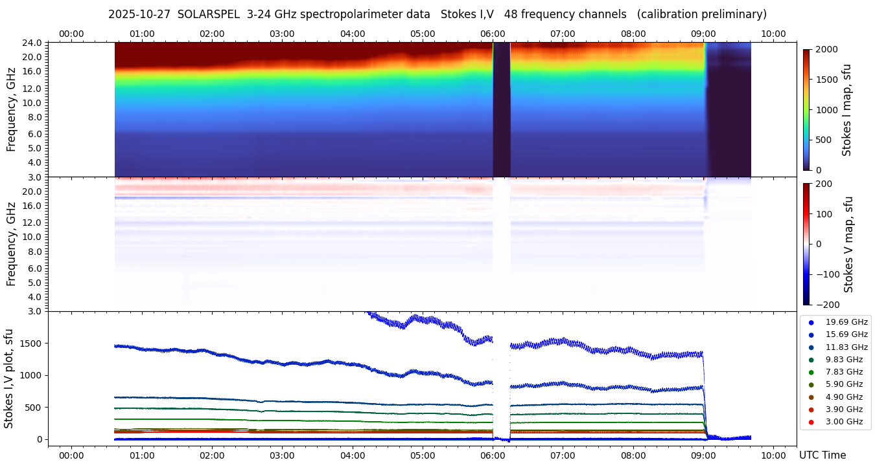Click the Stokes V map colorbar
This screenshot has width=875, height=469.
[806, 244]
